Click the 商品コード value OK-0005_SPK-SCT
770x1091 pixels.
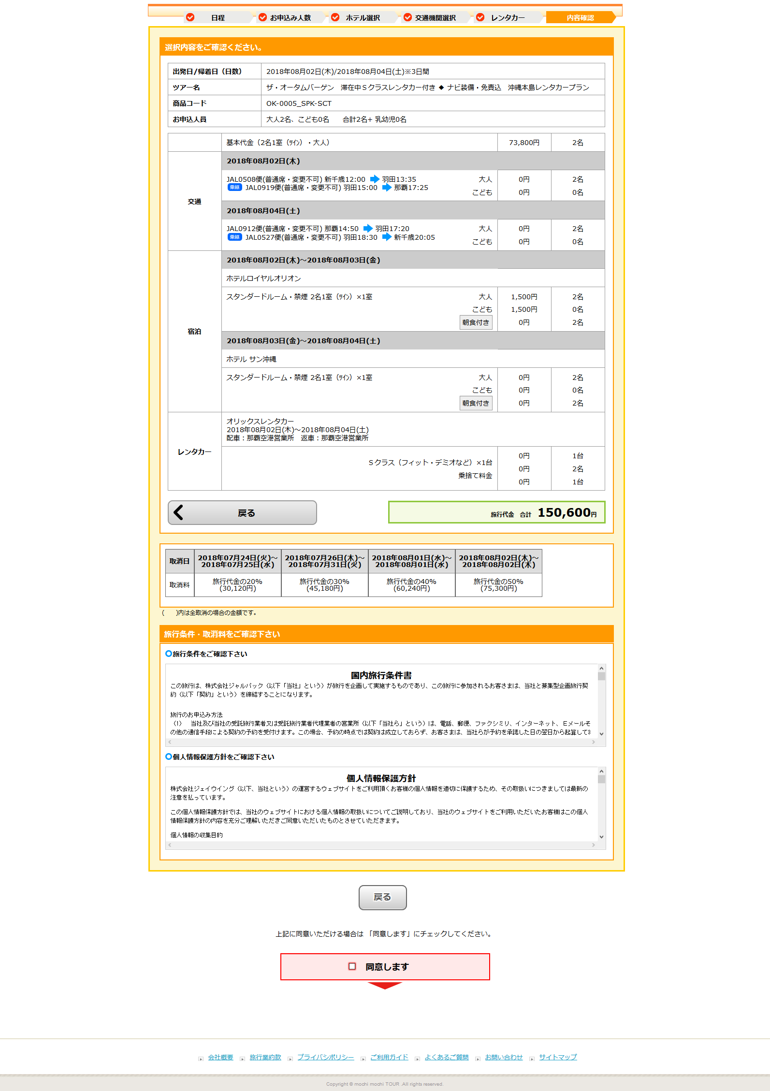pyautogui.click(x=299, y=103)
